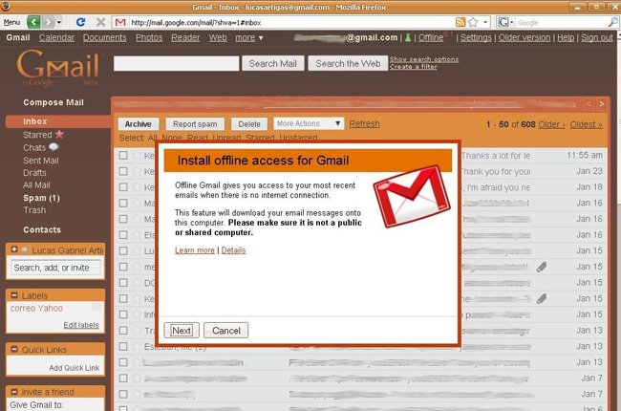Collapse the Quick Links panel
The width and height of the screenshot is (621, 411).
coord(14,349)
